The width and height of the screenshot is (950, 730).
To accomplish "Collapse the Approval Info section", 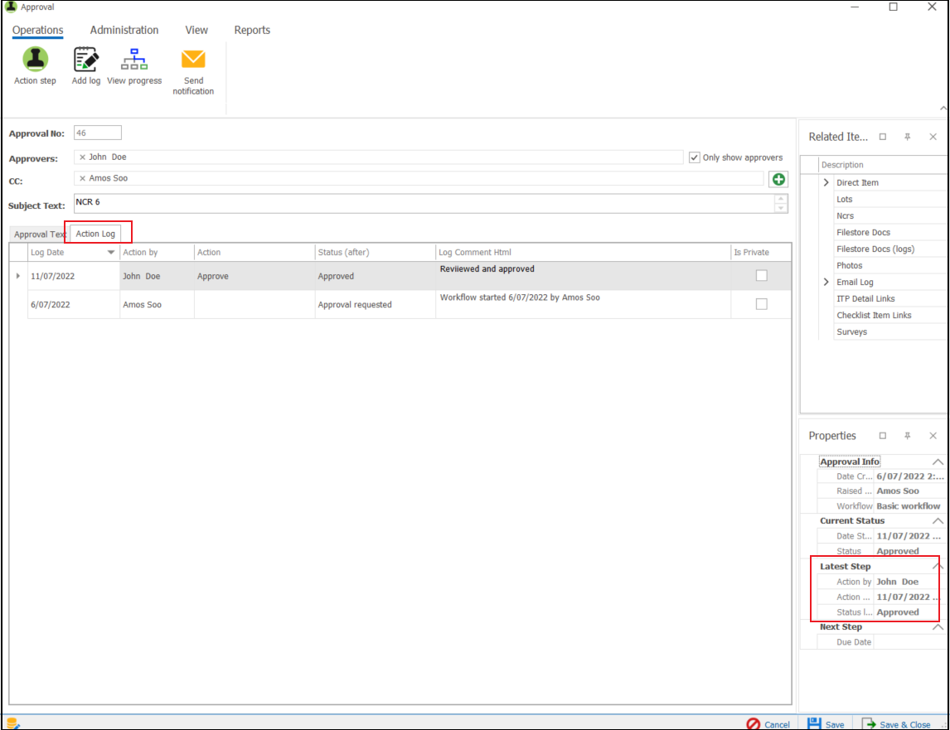I will tap(938, 462).
